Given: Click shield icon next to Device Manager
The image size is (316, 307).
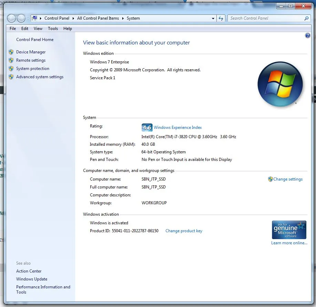Looking at the screenshot, I should pos(11,52).
